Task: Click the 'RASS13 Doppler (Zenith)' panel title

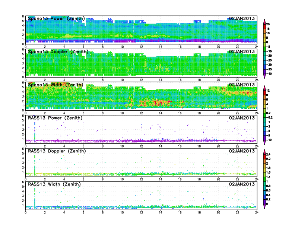Action: pos(57,151)
